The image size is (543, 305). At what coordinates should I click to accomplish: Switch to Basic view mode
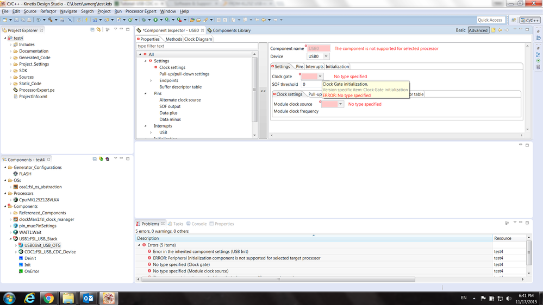coord(460,30)
